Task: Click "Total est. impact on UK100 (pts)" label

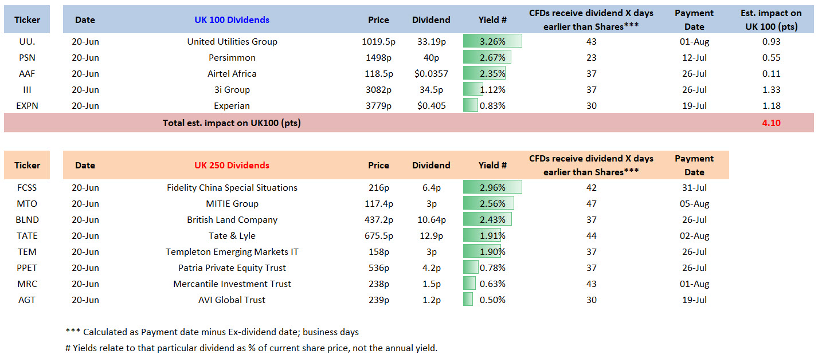Action: [x=232, y=123]
